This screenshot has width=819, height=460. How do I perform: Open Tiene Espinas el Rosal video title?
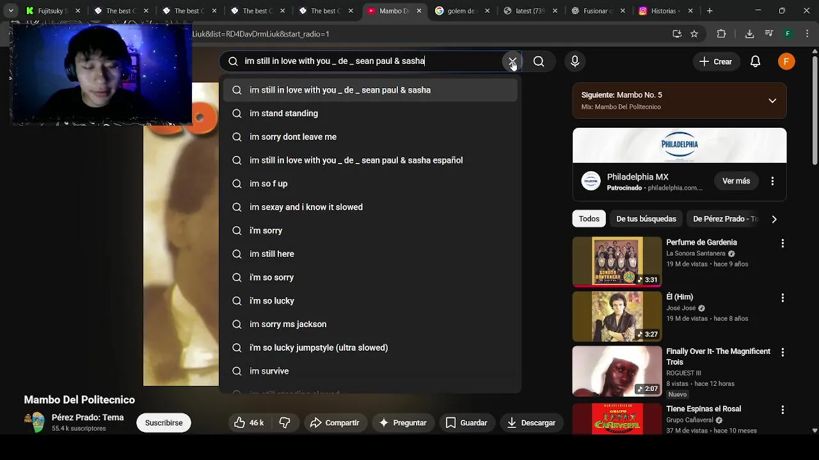[703, 409]
